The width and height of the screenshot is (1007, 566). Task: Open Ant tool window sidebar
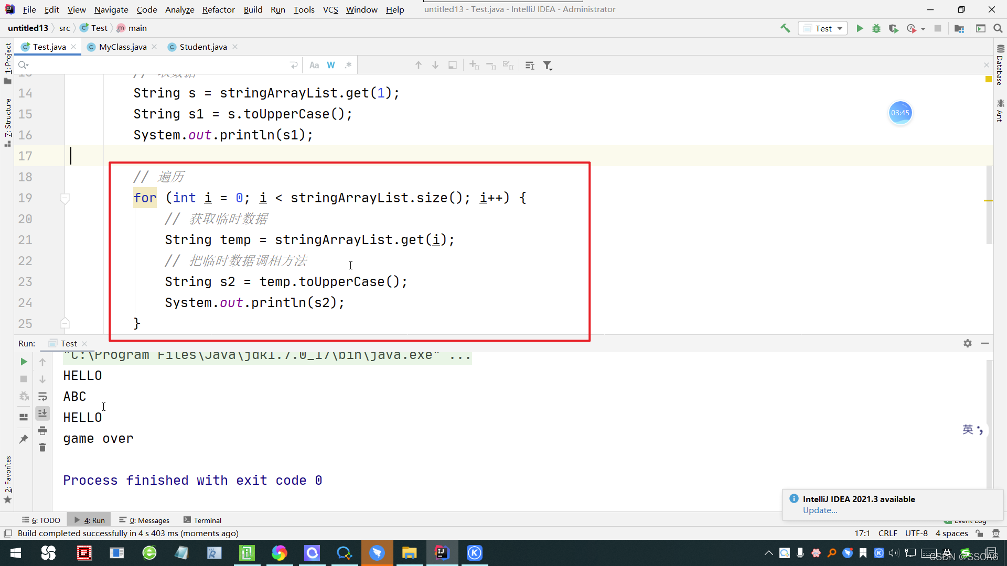coord(1000,111)
